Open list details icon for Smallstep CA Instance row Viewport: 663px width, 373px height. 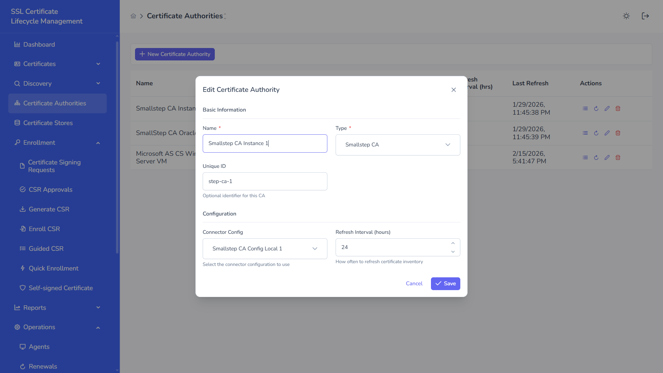pos(585,108)
